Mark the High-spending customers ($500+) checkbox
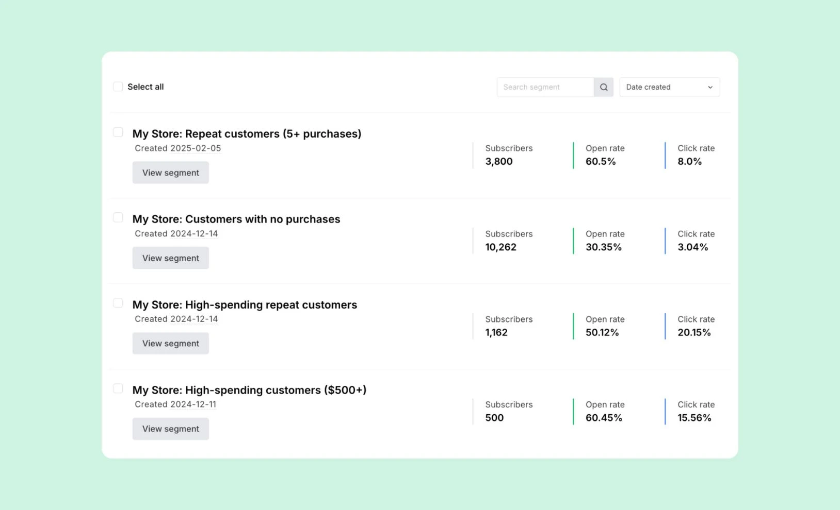Viewport: 840px width, 510px height. coord(118,389)
